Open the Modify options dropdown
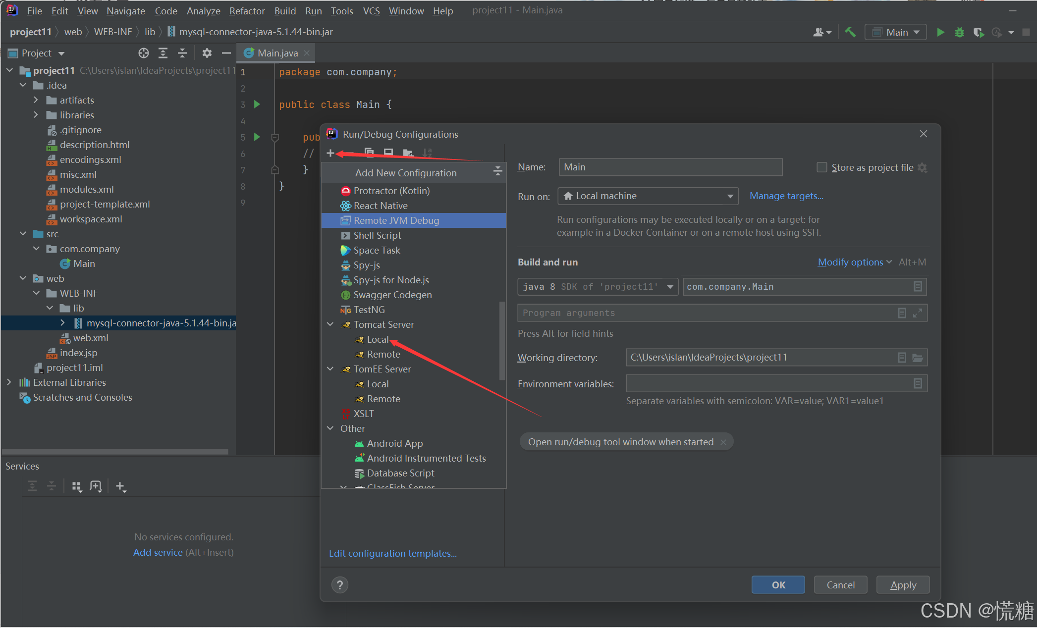This screenshot has height=628, width=1037. click(x=854, y=262)
